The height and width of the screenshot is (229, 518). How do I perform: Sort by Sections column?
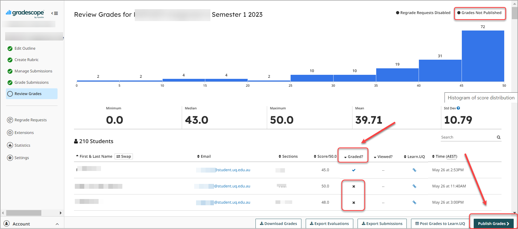coord(288,156)
